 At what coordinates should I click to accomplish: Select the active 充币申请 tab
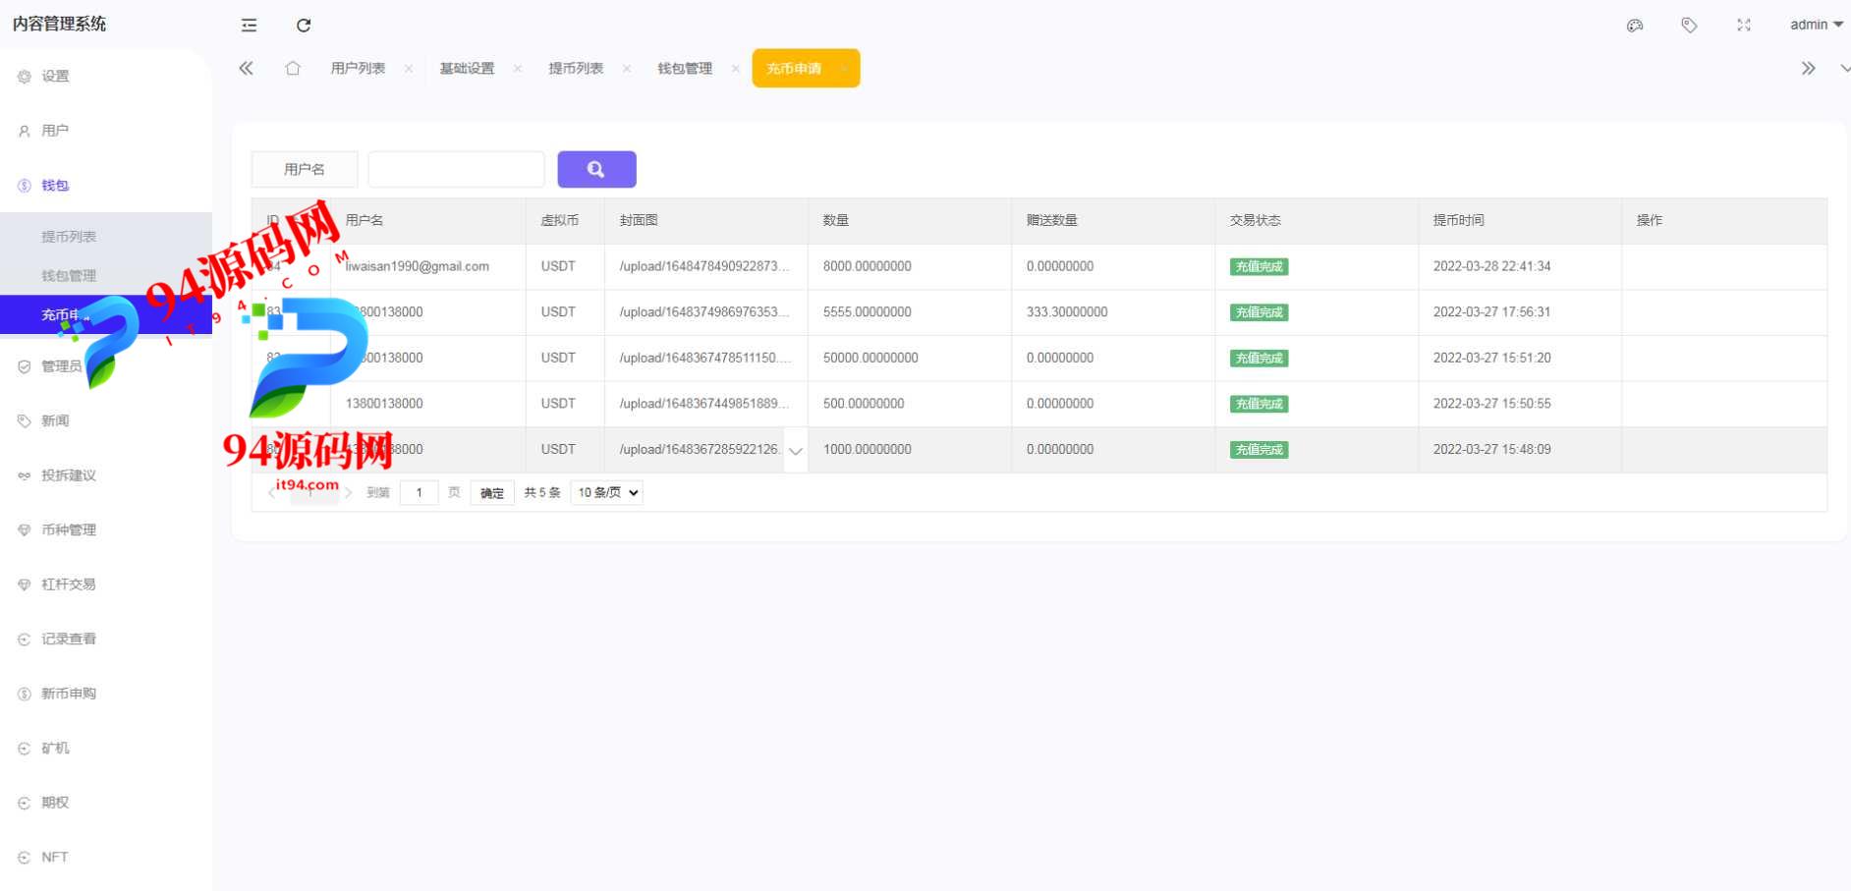tap(806, 68)
